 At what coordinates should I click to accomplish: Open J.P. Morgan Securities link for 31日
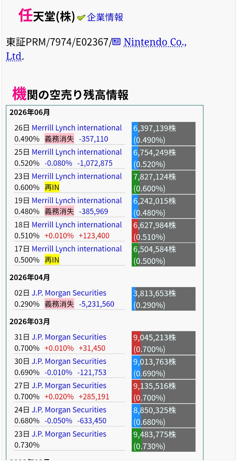click(69, 337)
